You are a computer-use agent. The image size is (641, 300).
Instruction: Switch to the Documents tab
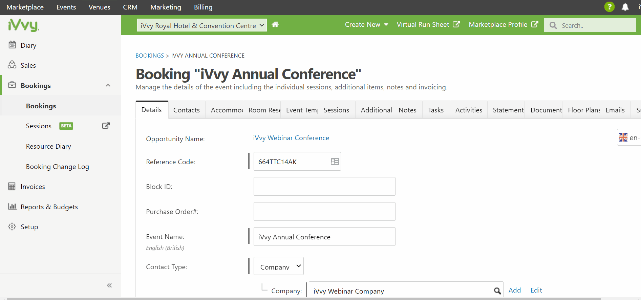pyautogui.click(x=544, y=110)
